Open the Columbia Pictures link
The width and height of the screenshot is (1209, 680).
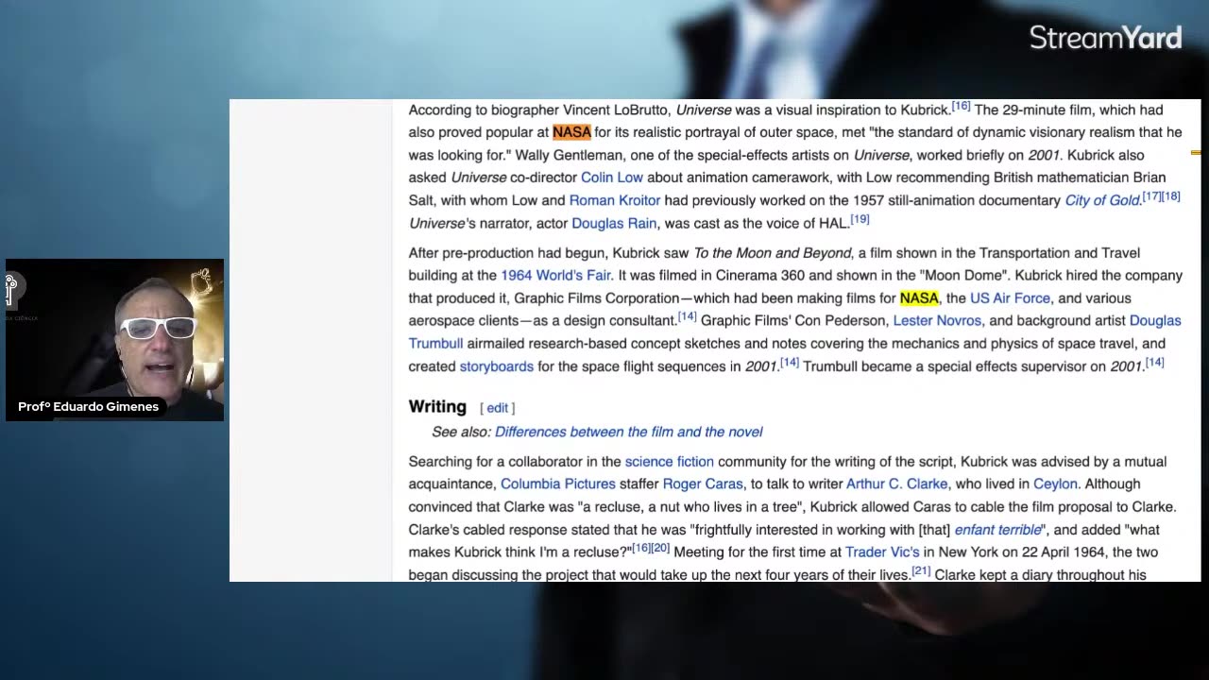(558, 484)
